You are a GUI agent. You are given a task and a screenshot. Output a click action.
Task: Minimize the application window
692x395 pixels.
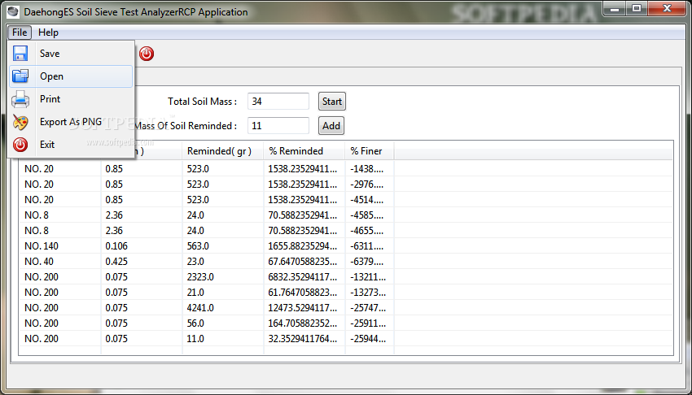pos(615,8)
